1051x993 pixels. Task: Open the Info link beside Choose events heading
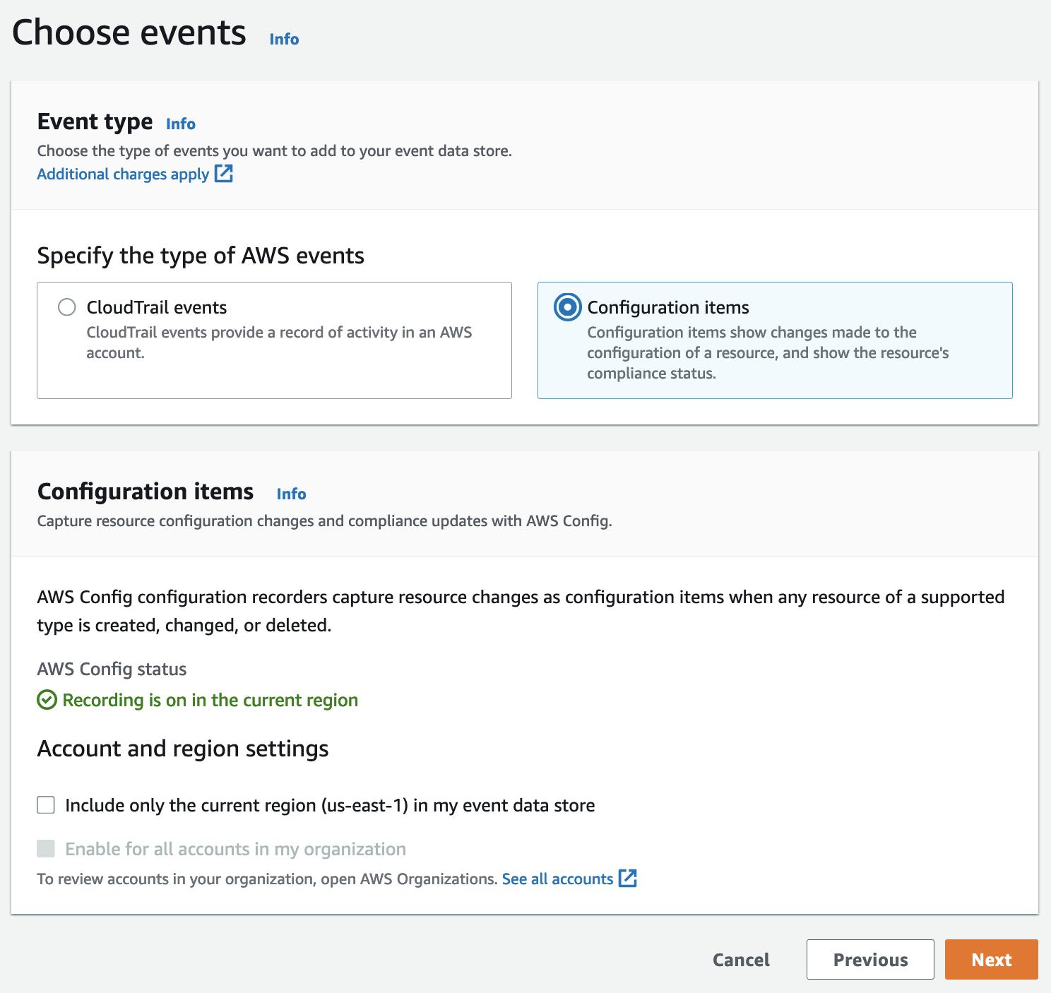[x=283, y=39]
